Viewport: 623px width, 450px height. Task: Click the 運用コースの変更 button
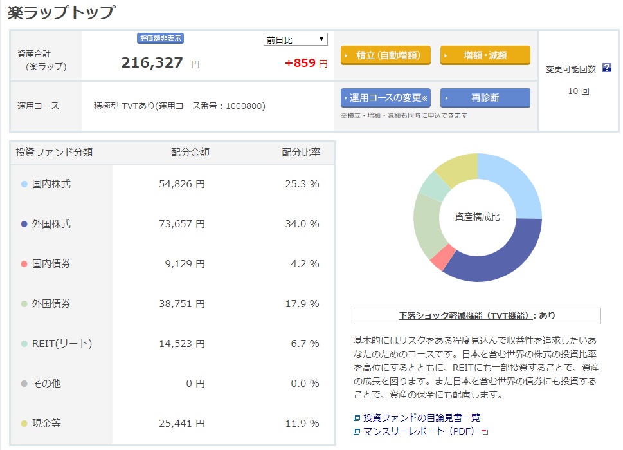pos(385,98)
